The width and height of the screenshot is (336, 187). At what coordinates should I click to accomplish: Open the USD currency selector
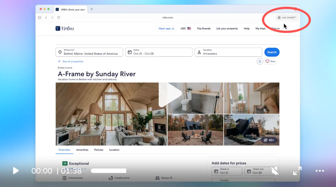click(x=185, y=29)
